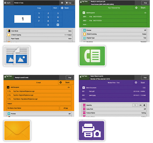This screenshot has height=143, width=153.
Task: Open the Fax app icon
Action: click(92, 56)
